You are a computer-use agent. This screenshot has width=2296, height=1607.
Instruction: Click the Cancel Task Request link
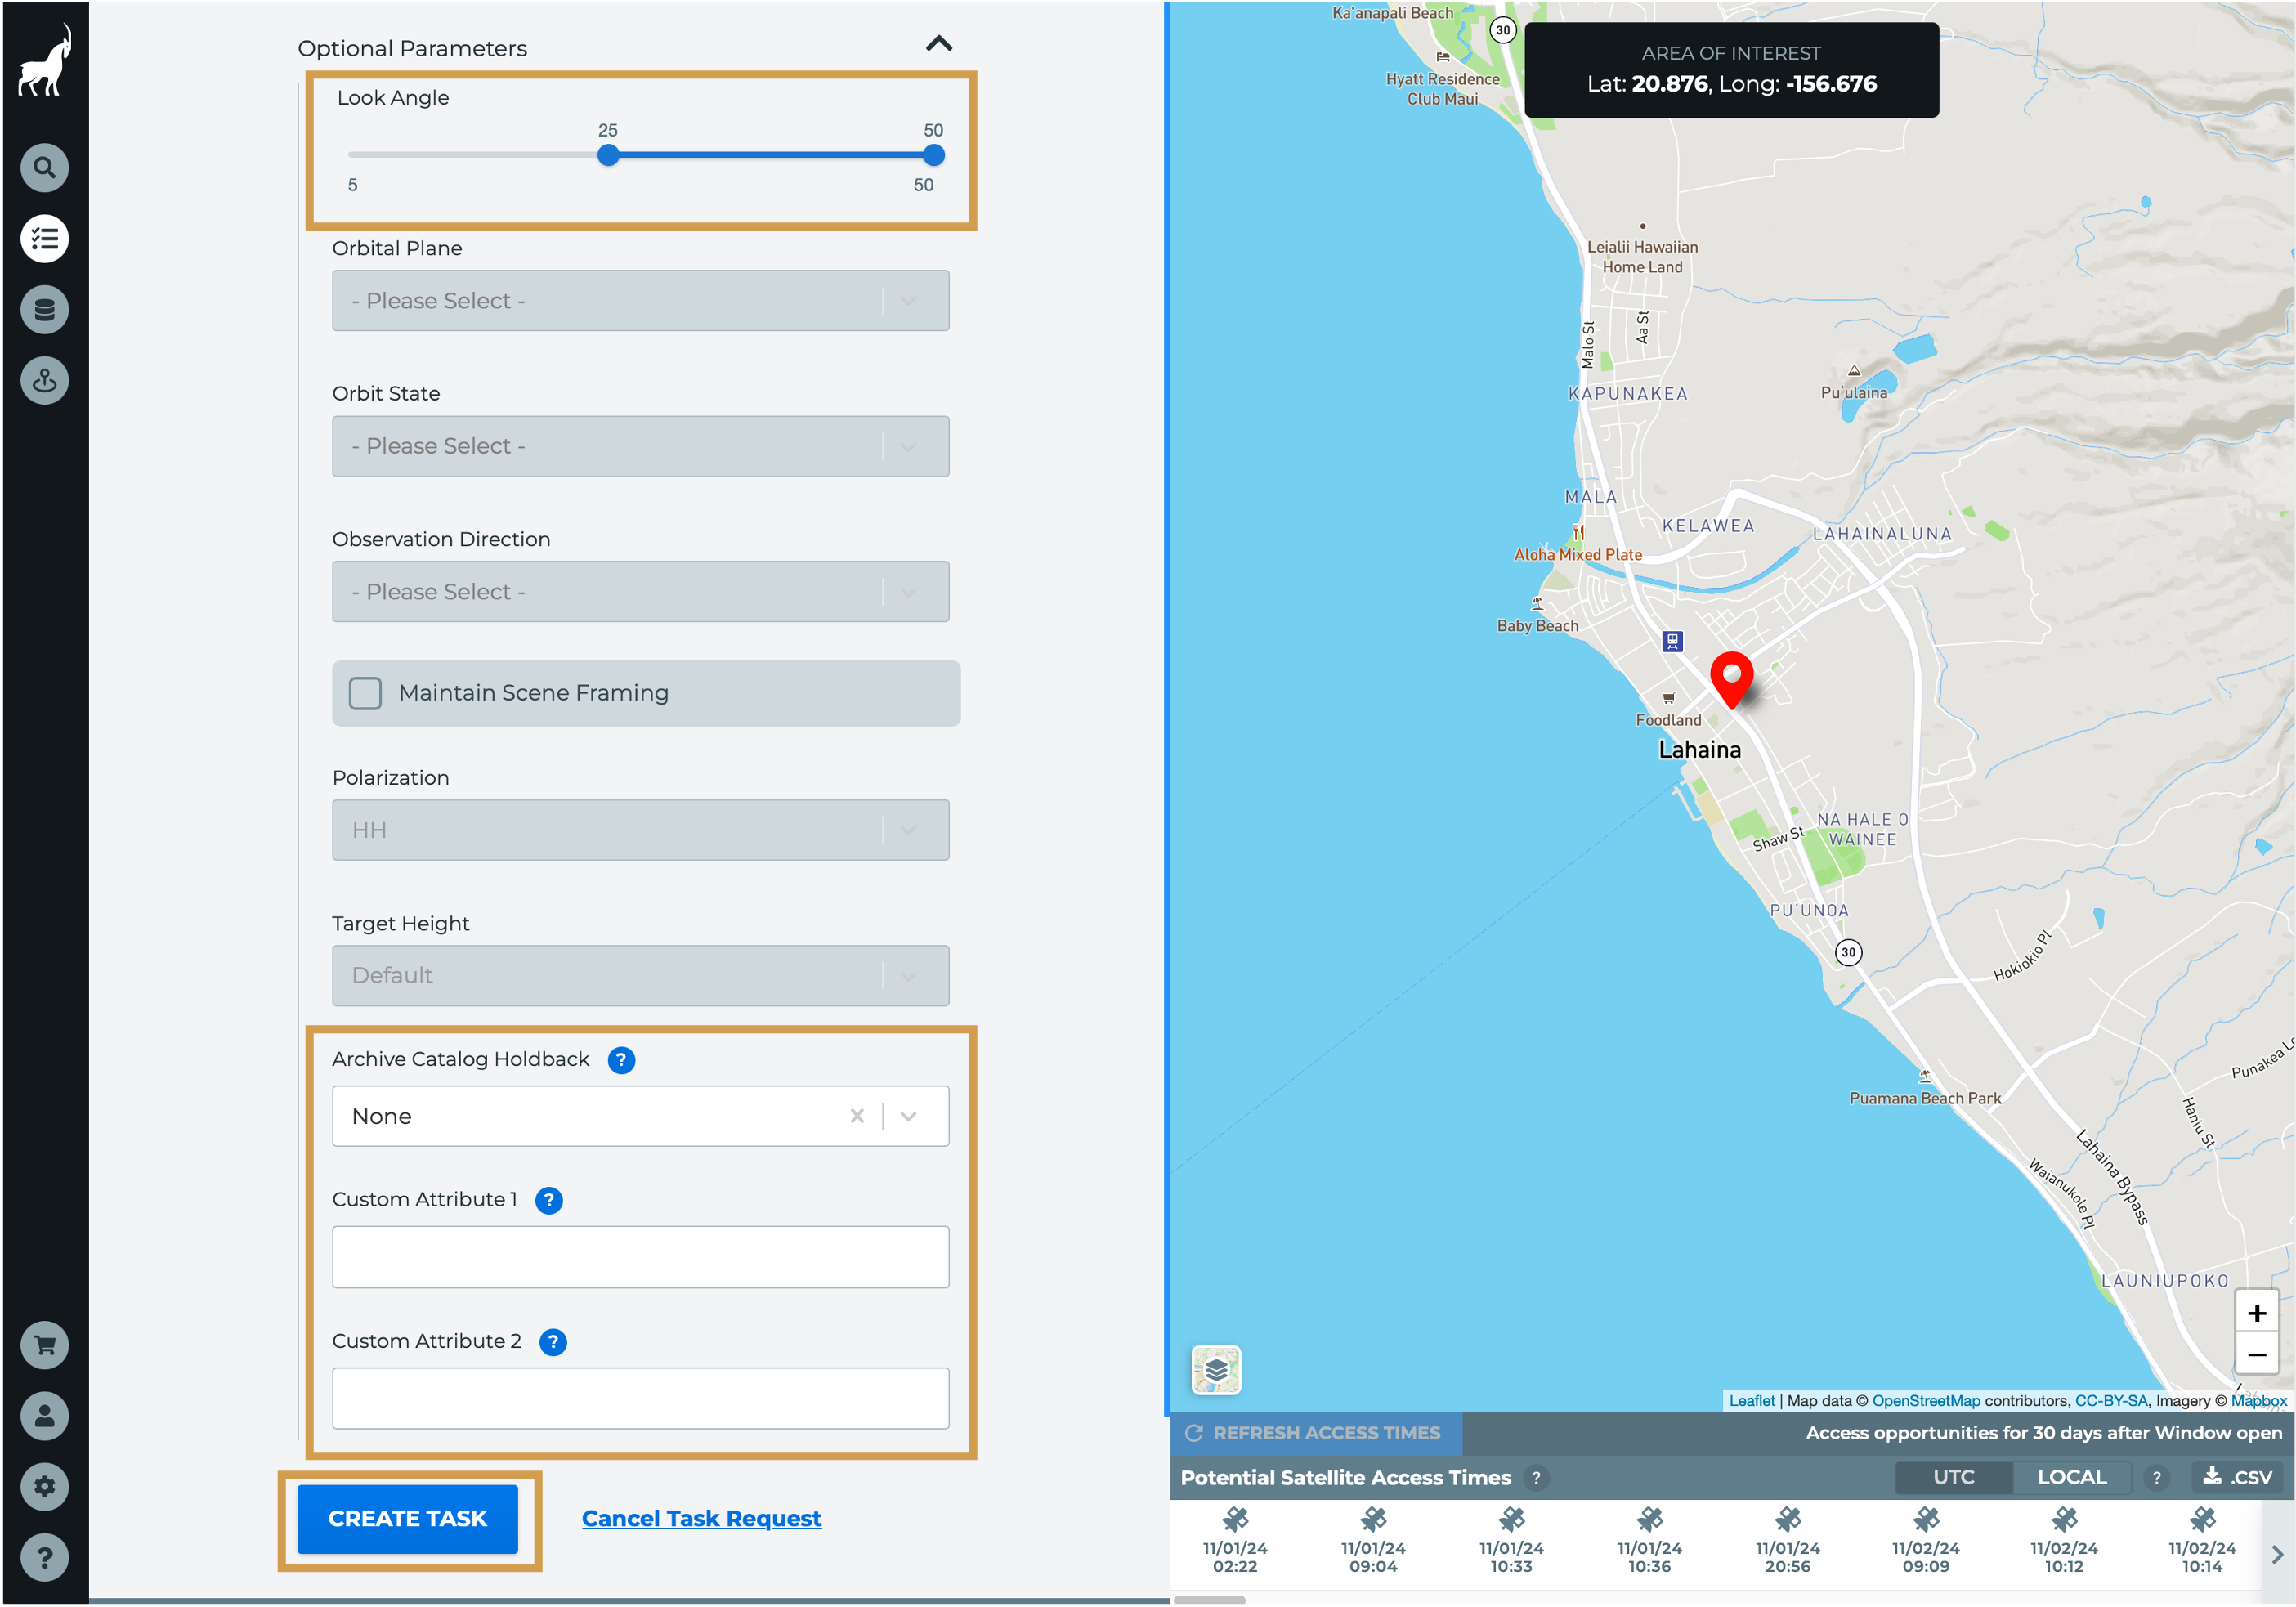(x=701, y=1518)
